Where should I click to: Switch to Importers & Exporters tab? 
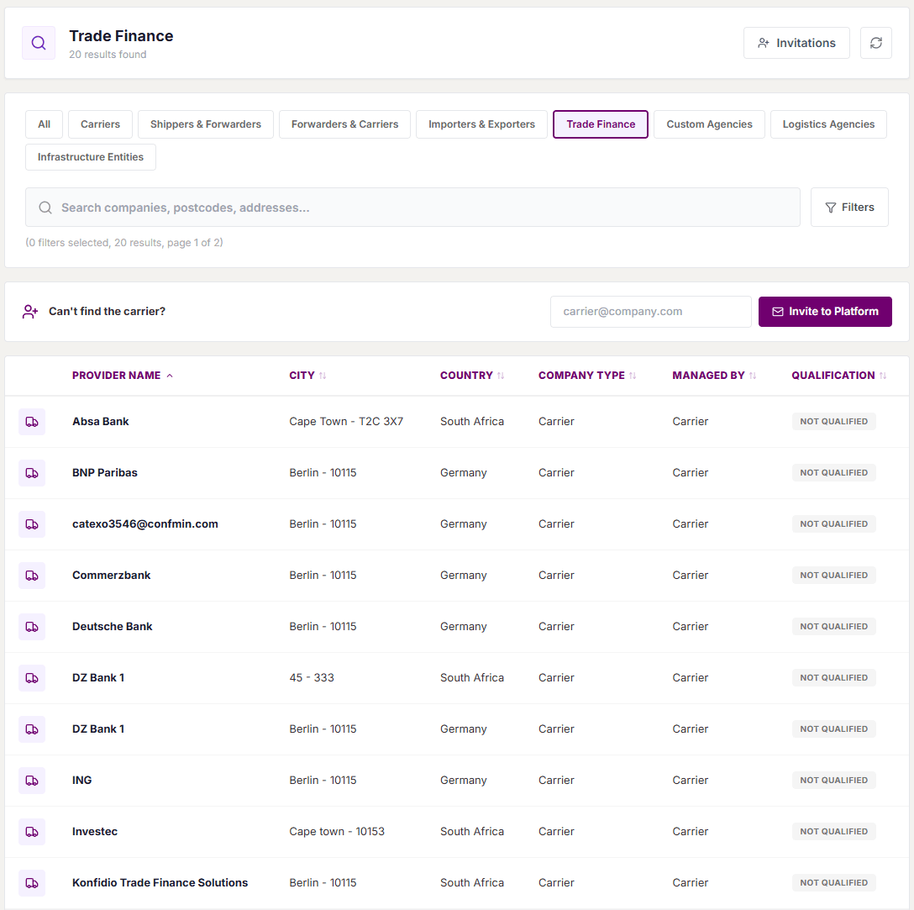coord(481,124)
